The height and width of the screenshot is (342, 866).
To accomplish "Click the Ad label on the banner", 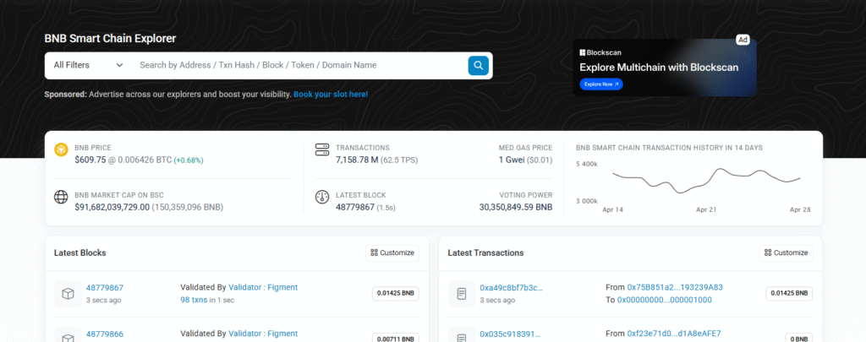I will [743, 40].
